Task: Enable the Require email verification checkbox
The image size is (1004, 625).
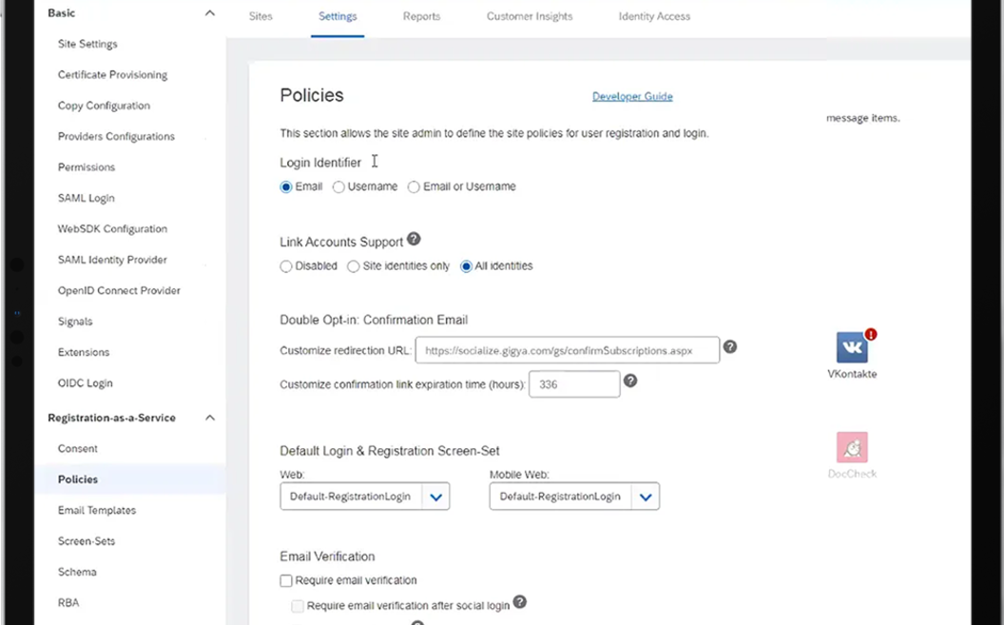Action: [x=286, y=580]
